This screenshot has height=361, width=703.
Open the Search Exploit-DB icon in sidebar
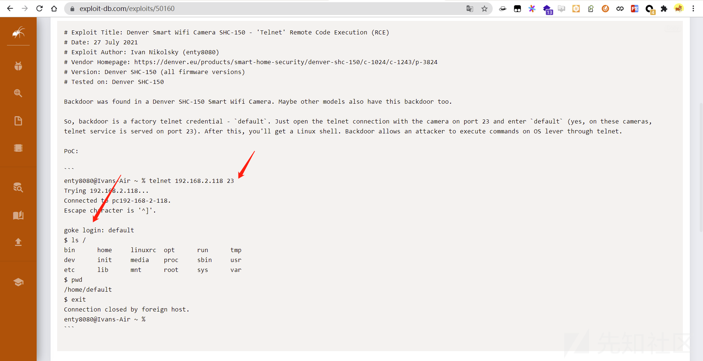[18, 187]
